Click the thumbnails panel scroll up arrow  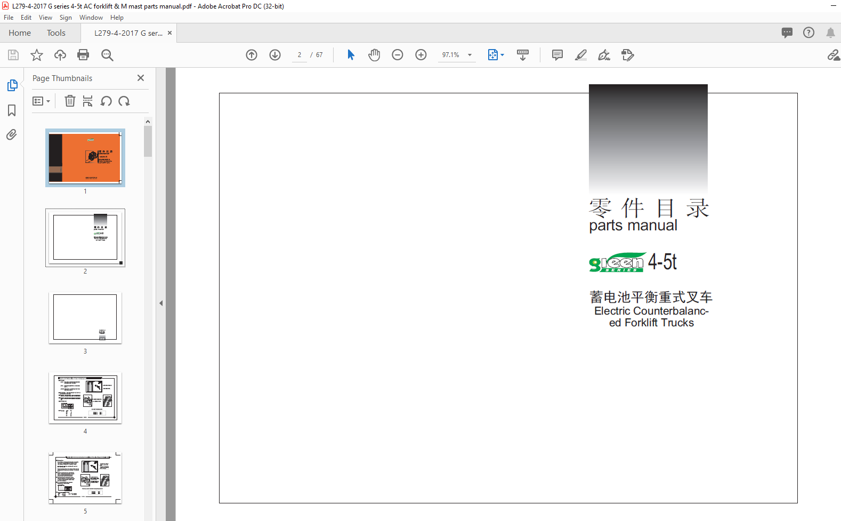click(148, 122)
